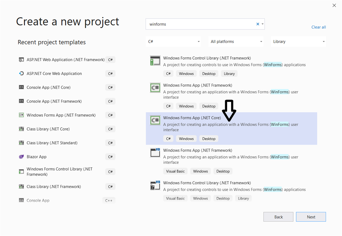The width and height of the screenshot is (342, 236).
Task: Click the Back button
Action: point(278,217)
